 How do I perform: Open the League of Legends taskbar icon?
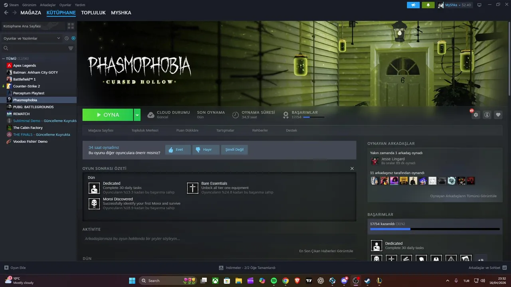(379, 281)
